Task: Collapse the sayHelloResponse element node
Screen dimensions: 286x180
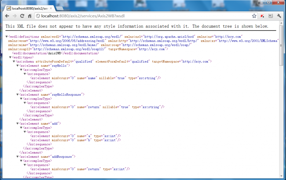Action: pyautogui.click(x=18, y=94)
